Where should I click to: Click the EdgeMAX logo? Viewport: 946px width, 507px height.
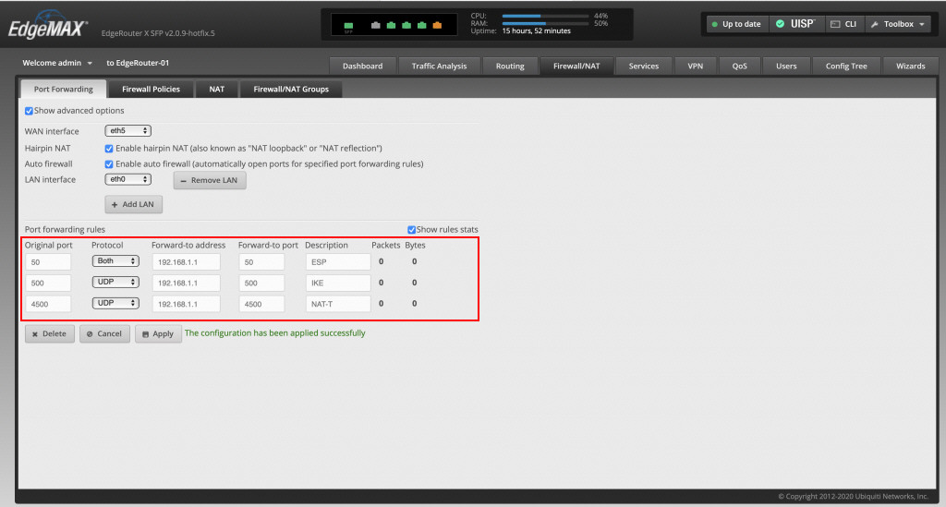pos(48,27)
